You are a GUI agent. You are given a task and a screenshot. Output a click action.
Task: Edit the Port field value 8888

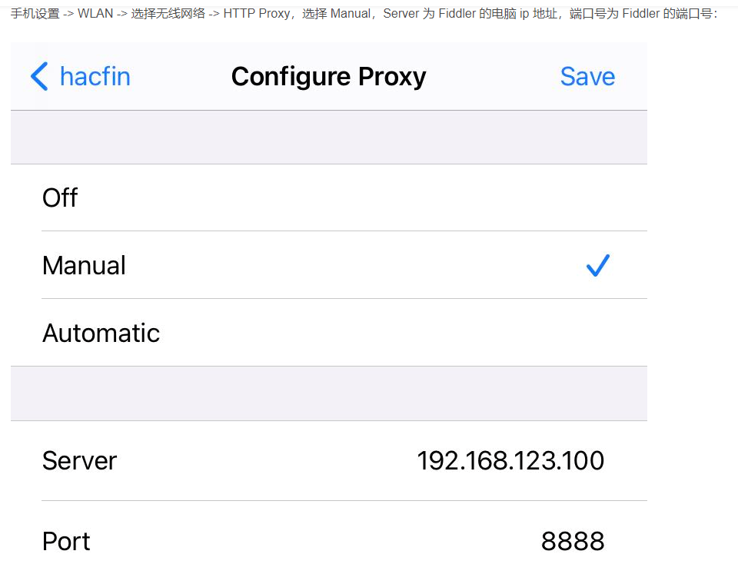(x=573, y=541)
